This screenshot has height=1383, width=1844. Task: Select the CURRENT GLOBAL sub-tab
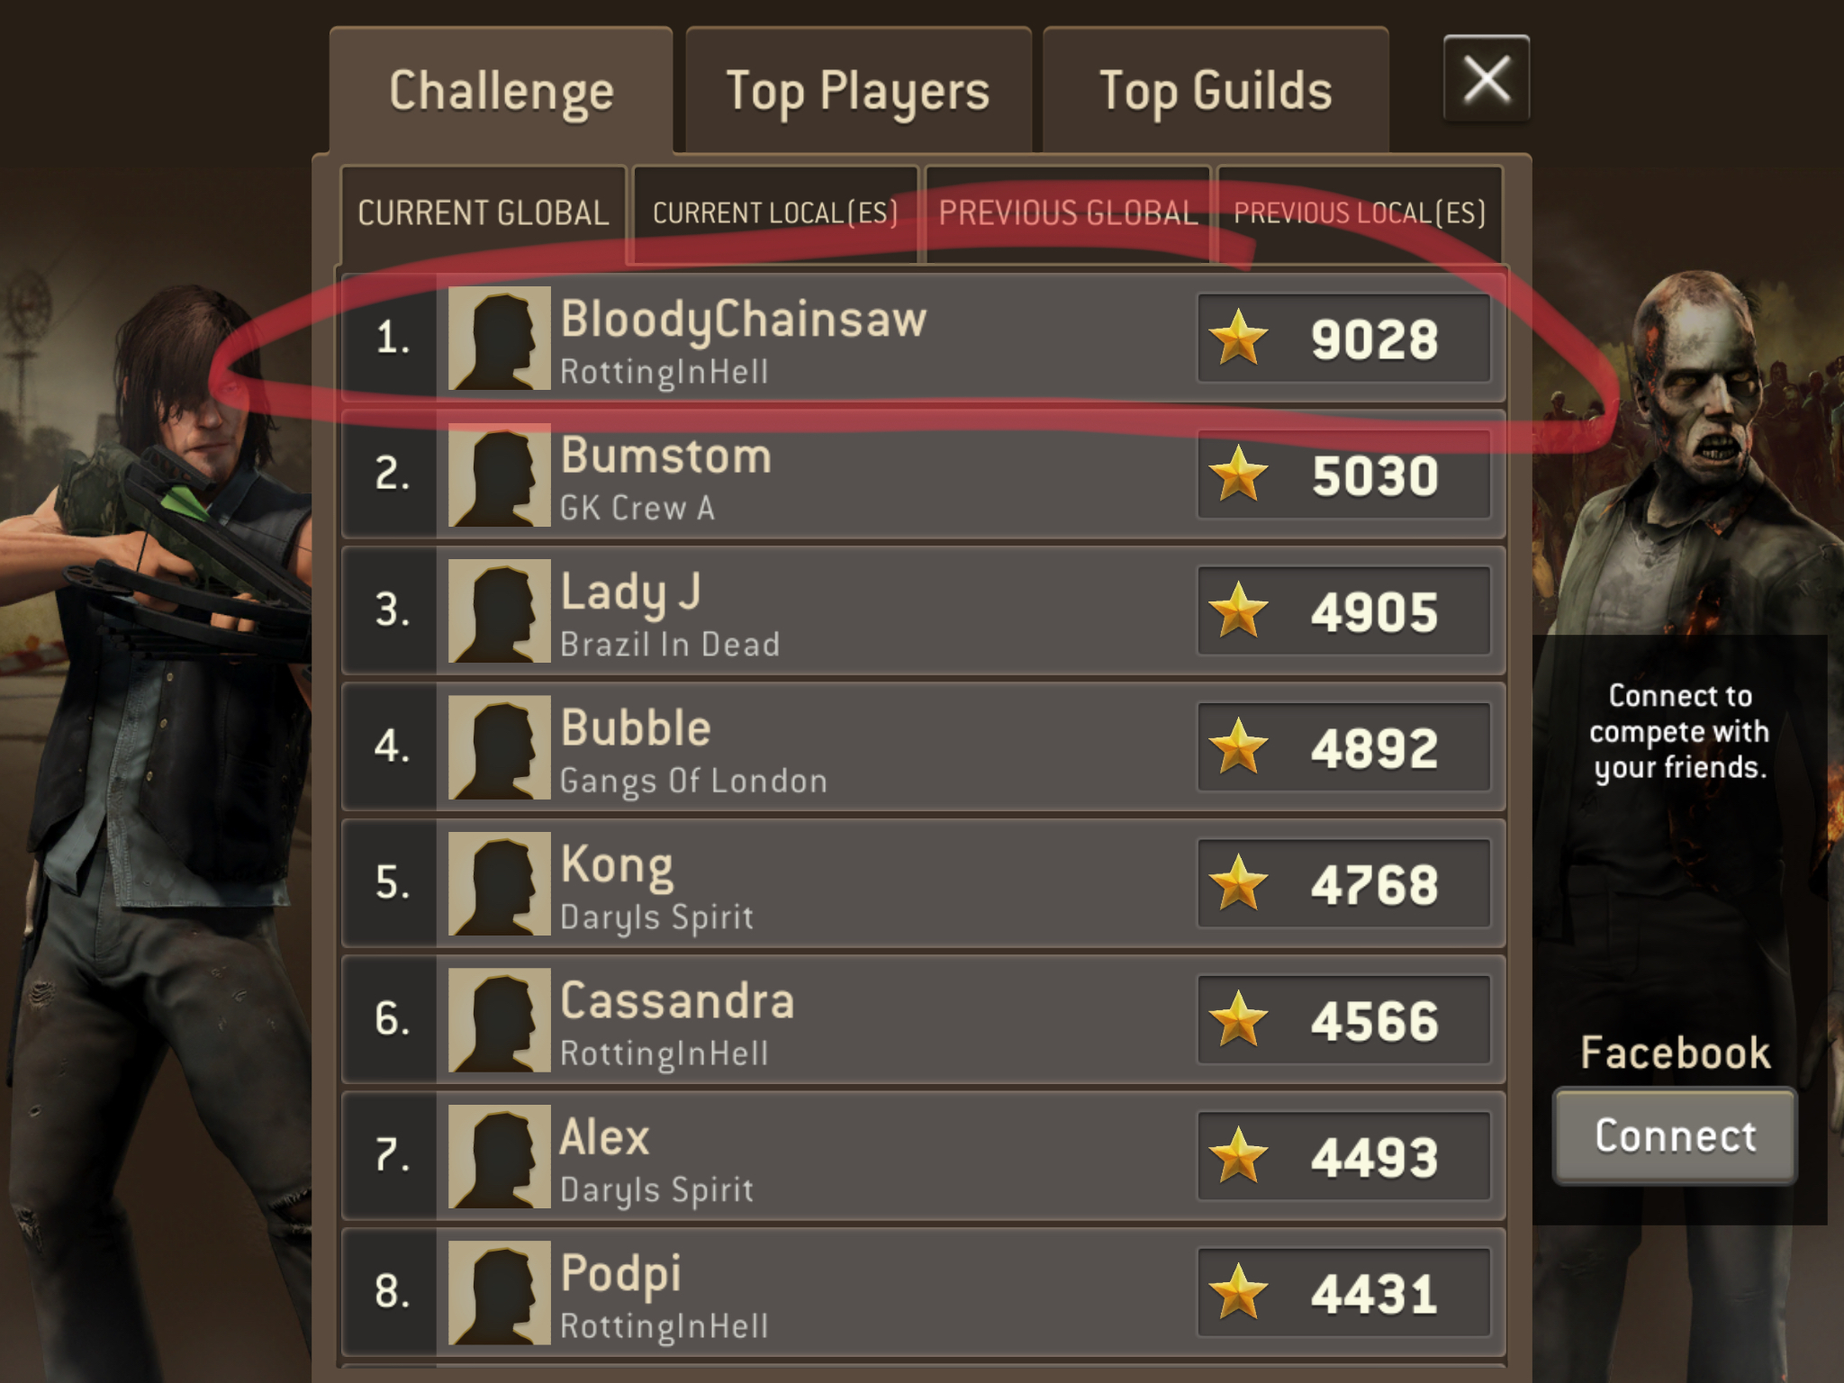coord(484,214)
